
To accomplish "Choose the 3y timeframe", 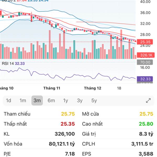I will [x=80, y=100].
